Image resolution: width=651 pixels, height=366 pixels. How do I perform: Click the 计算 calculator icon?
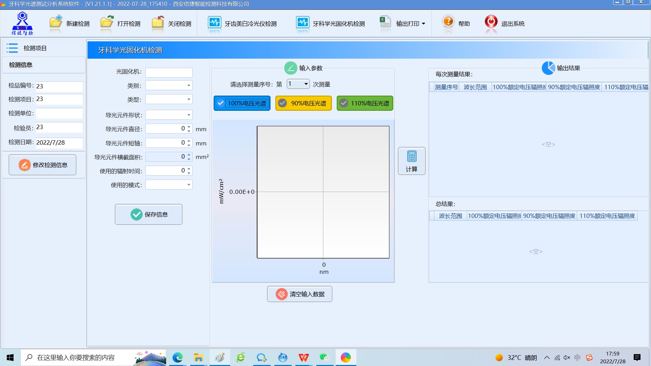tap(411, 157)
